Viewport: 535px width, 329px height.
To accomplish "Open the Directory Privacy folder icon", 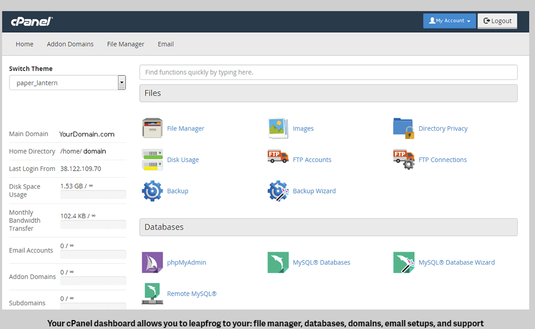I will point(404,128).
